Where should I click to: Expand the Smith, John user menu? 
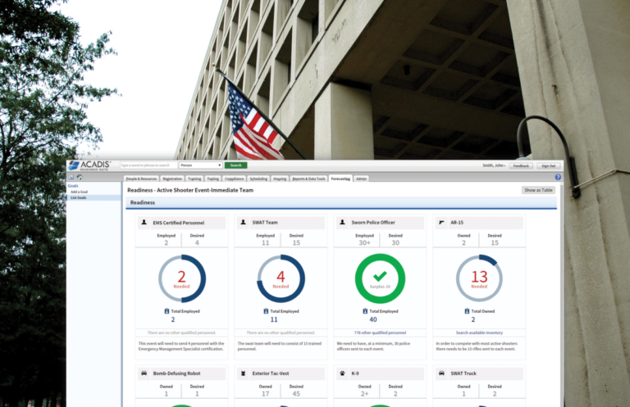pos(494,165)
